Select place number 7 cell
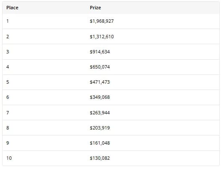The height and width of the screenshot is (169, 221). 8,113
